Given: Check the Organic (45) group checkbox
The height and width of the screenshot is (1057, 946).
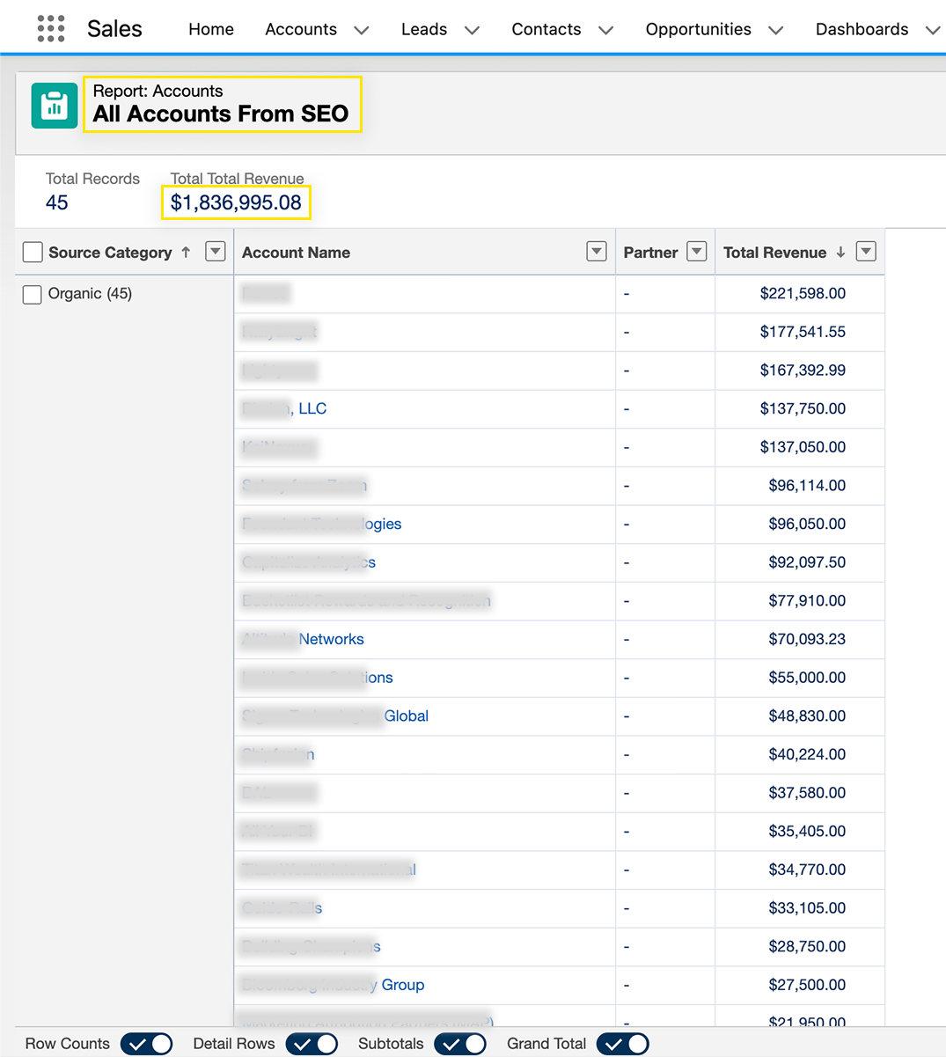Looking at the screenshot, I should click(x=33, y=294).
